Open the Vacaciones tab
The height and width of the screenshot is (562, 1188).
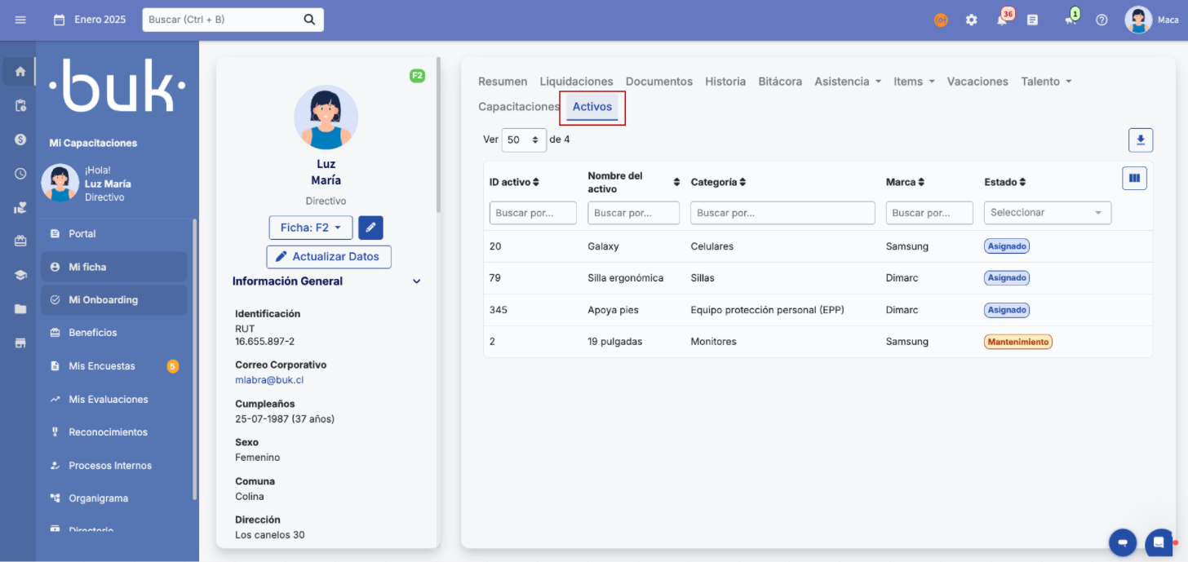coord(977,82)
